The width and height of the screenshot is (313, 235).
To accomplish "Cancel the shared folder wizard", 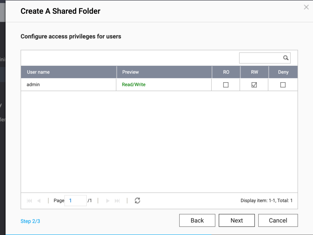I will tap(278, 220).
